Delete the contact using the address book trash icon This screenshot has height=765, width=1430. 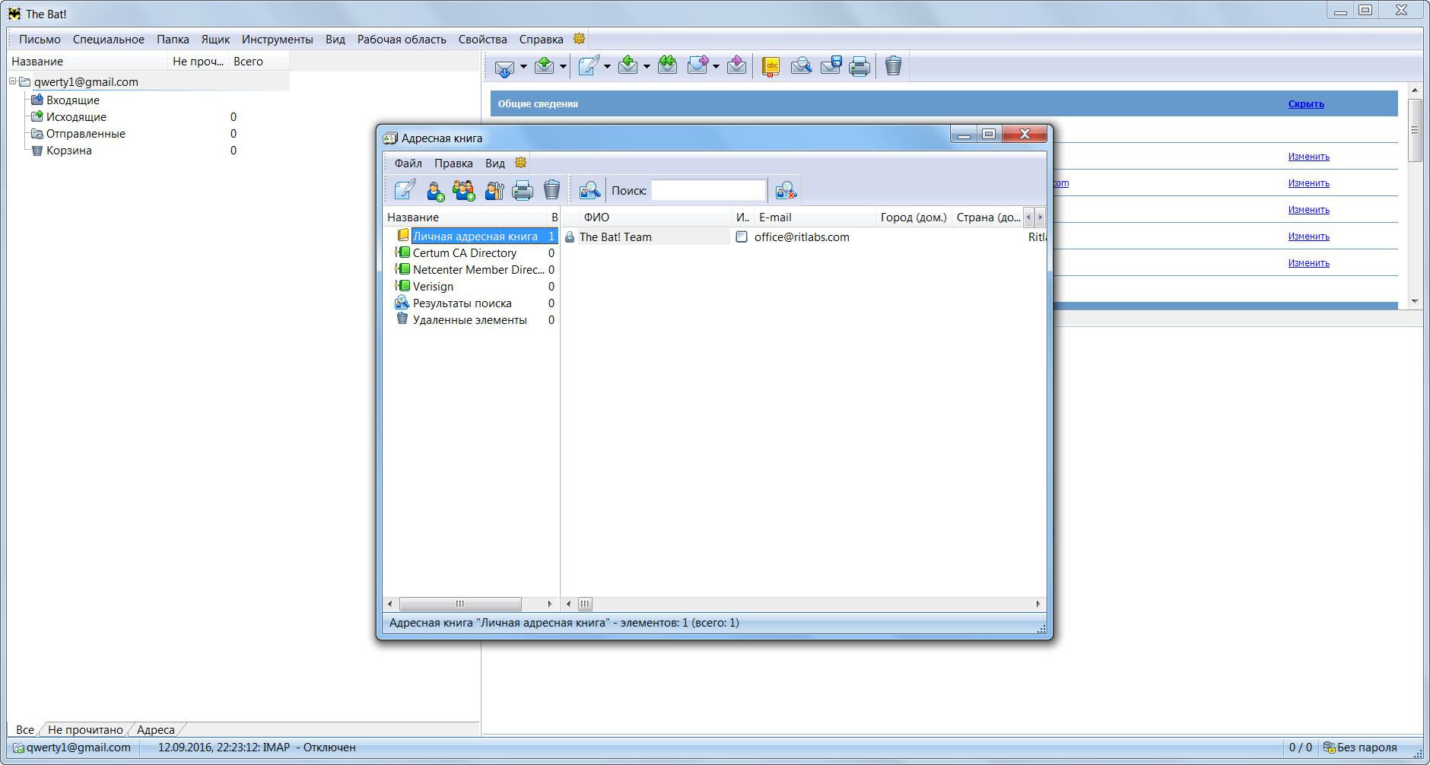click(x=551, y=189)
